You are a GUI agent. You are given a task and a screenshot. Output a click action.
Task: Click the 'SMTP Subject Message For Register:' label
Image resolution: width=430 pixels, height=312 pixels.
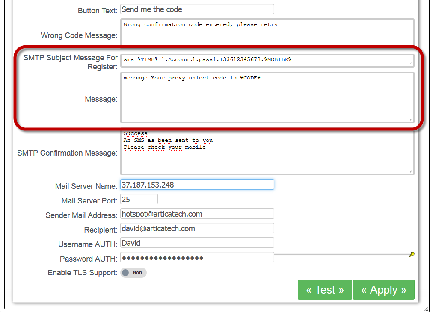pyautogui.click(x=71, y=62)
